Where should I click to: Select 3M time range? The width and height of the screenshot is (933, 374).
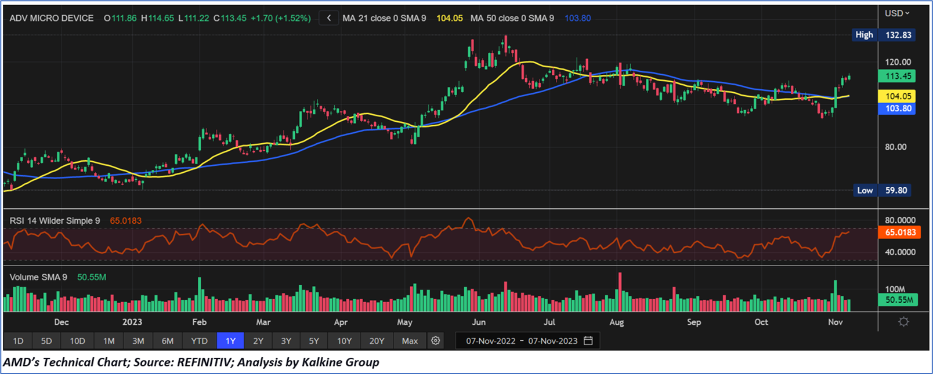coord(138,341)
